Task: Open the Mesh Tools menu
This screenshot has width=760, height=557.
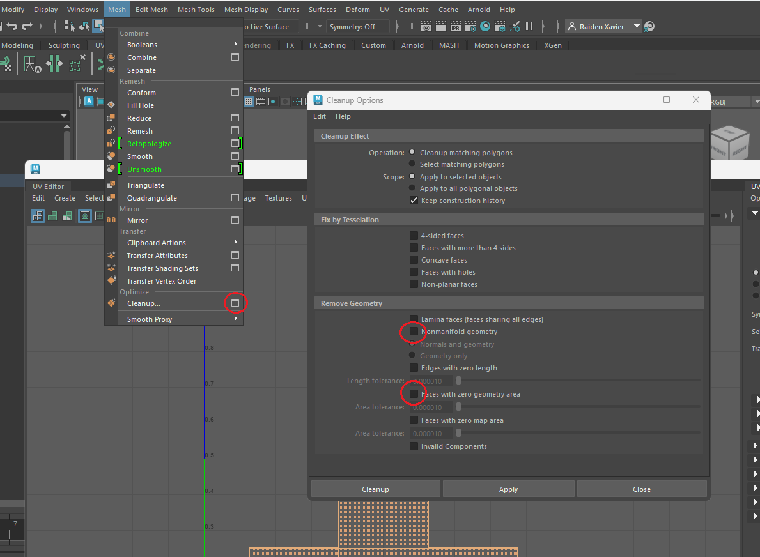Action: pyautogui.click(x=196, y=9)
